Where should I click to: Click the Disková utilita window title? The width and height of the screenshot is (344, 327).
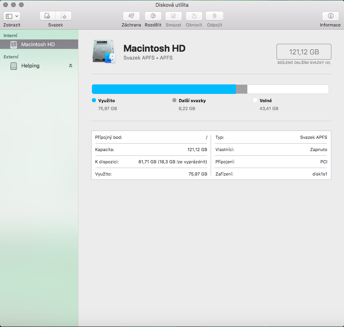pos(172,5)
